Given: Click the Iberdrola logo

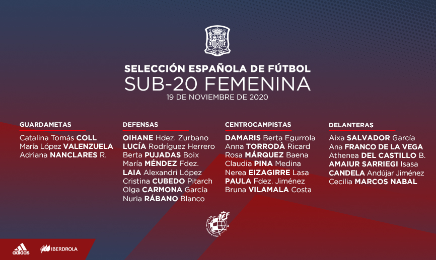Looking at the screenshot, I should pos(59,248).
